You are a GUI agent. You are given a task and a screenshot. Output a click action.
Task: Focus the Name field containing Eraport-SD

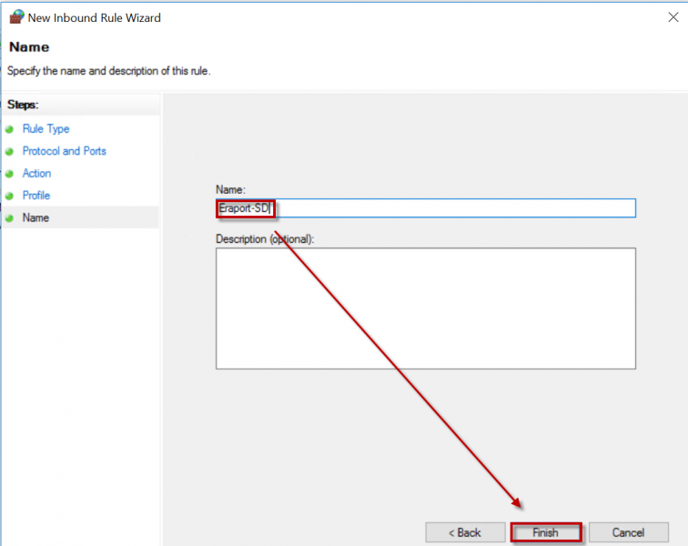coord(425,208)
